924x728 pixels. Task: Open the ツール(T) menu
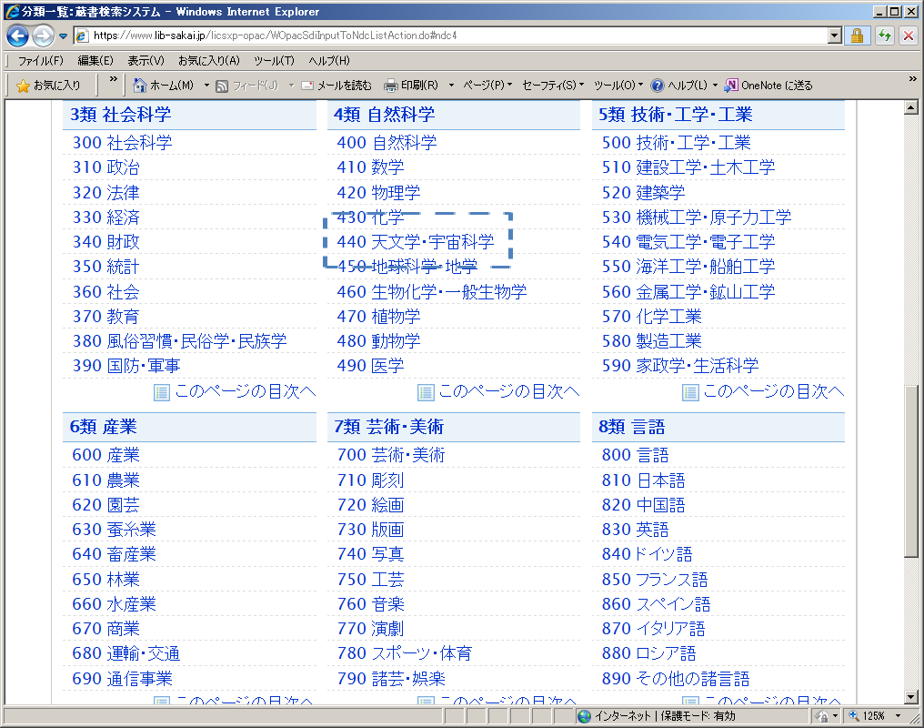coord(274,61)
